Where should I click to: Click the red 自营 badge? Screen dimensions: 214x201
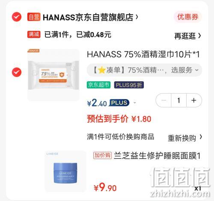(34, 17)
